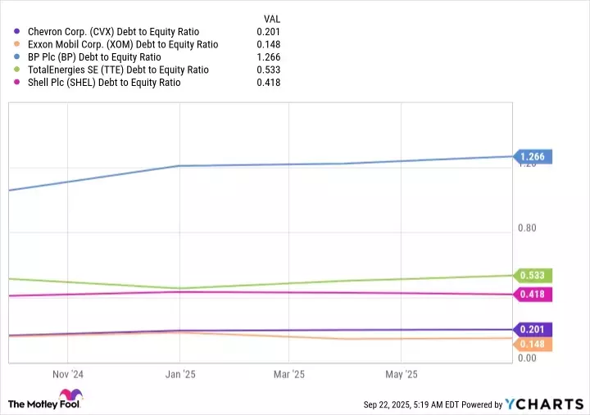Click the magenta Shell legend dot
The height and width of the screenshot is (415, 590).
click(x=17, y=83)
